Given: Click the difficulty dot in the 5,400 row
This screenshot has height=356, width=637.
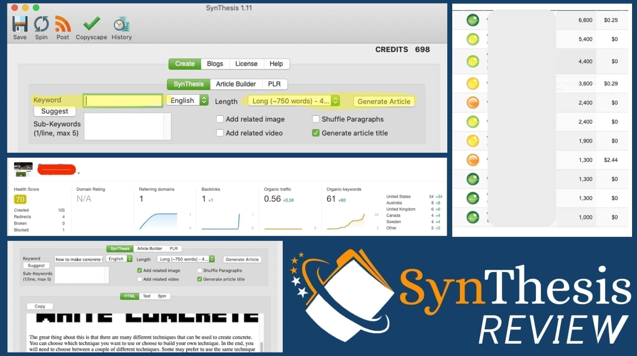Looking at the screenshot, I should point(473,39).
